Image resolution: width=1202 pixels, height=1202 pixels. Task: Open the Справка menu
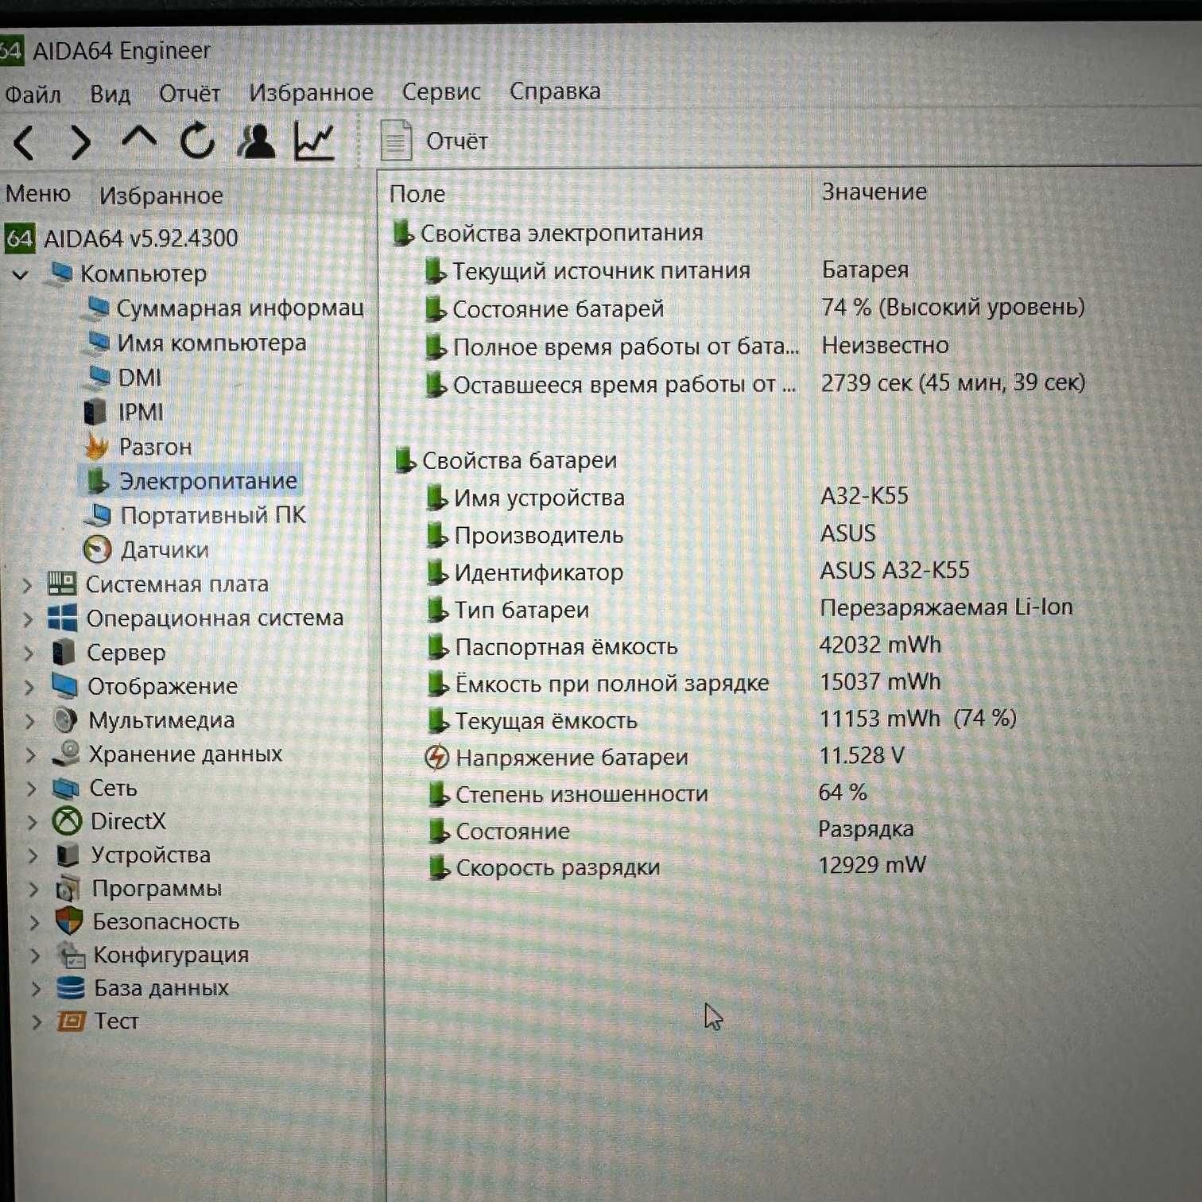[555, 91]
